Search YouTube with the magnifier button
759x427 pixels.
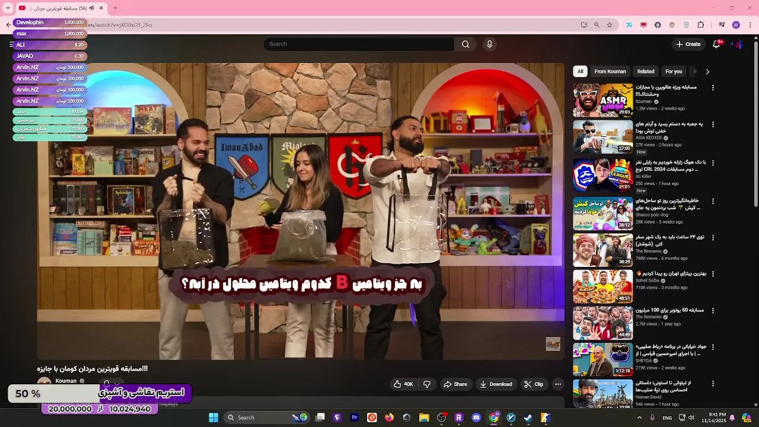465,44
